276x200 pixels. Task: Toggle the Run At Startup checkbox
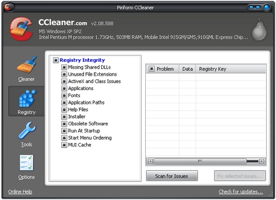(x=64, y=131)
